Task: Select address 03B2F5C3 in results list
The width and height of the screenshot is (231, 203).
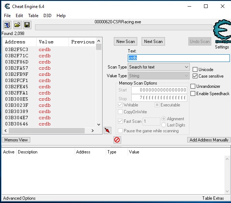Action: (x=16, y=50)
